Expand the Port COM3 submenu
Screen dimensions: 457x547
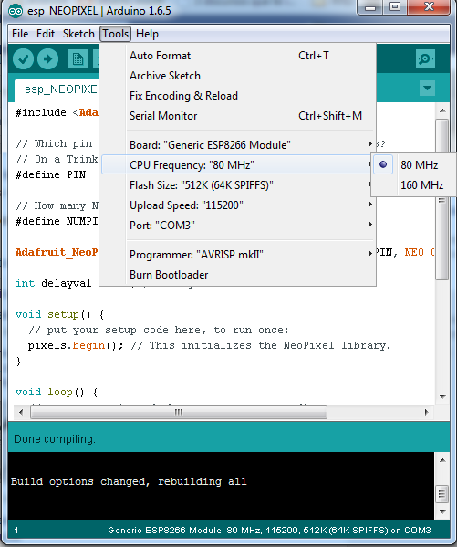point(238,225)
